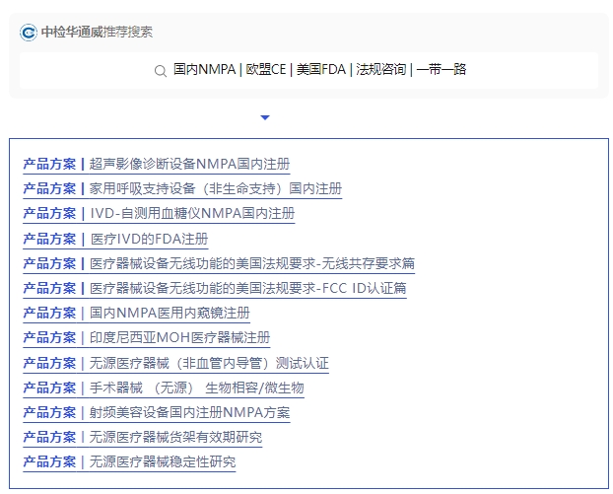Open IVD-自测用血糖仪NMPA国内注册 link
The image size is (613, 494).
pos(192,213)
